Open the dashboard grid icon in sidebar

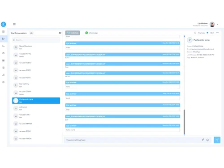pos(3,31)
